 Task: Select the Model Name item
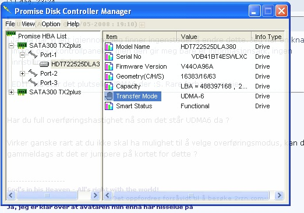click(x=133, y=47)
